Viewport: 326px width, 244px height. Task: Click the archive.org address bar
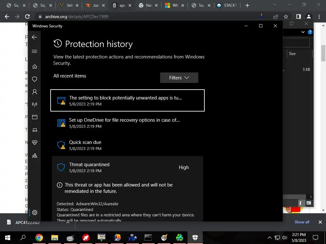[145, 17]
